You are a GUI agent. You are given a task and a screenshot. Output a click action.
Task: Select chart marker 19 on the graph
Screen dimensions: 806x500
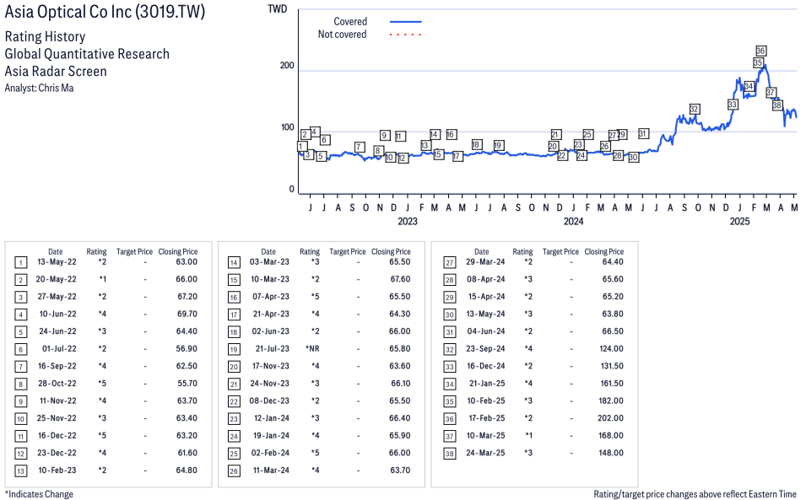(498, 145)
